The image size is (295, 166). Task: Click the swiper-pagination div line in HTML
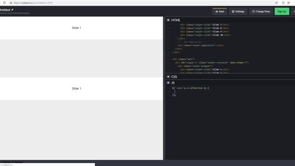[201, 45]
